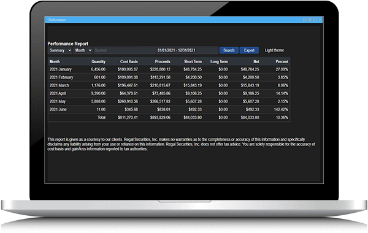The image size is (368, 233).
Task: Sort by the Short Term column
Action: pyautogui.click(x=193, y=61)
